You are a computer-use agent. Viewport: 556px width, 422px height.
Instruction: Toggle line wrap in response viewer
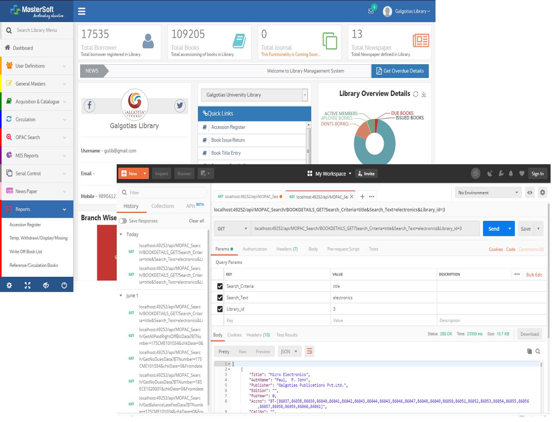[310, 351]
